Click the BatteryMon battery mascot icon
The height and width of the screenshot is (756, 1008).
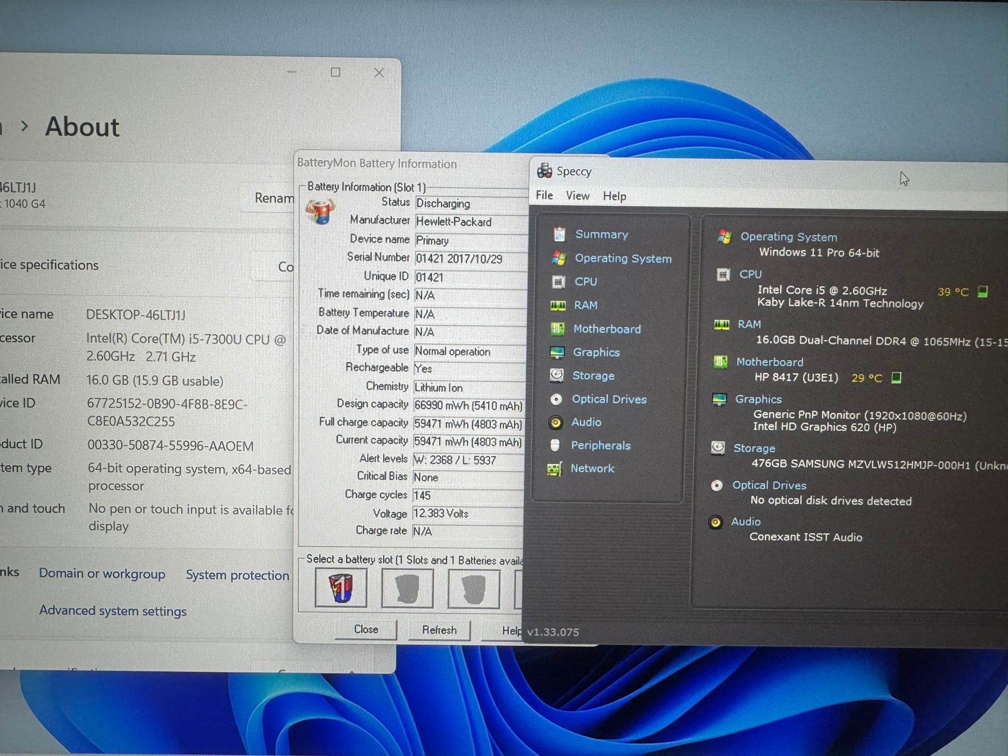pyautogui.click(x=320, y=212)
